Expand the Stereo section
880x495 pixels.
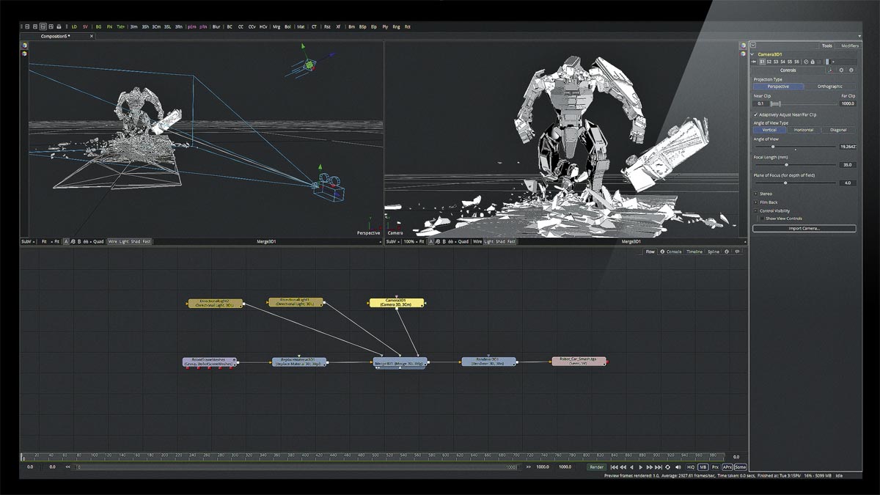(756, 194)
